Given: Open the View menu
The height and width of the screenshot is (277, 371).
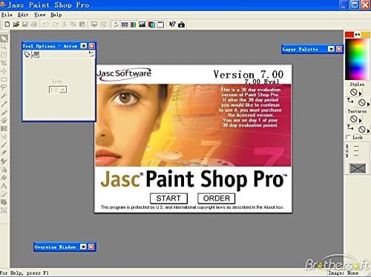Looking at the screenshot, I should pyautogui.click(x=39, y=15).
